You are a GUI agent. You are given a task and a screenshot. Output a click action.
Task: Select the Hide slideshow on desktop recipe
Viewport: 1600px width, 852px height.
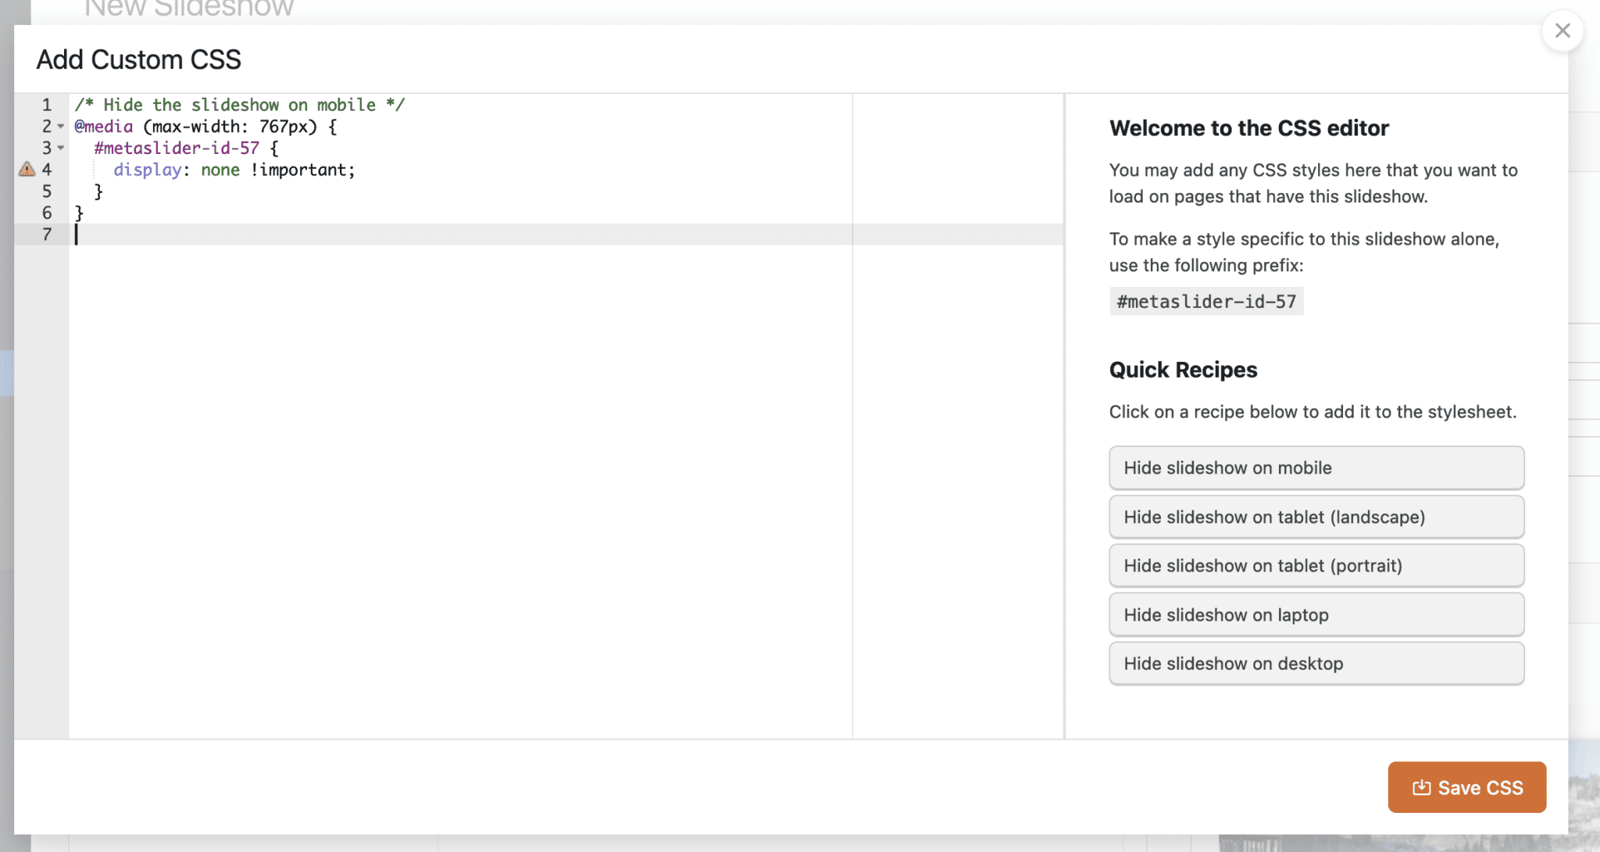(x=1316, y=663)
